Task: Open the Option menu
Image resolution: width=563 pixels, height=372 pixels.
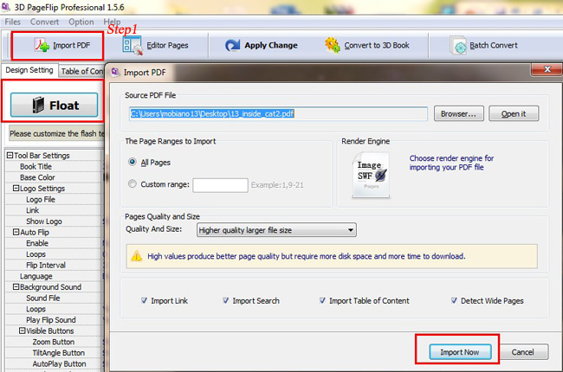Action: pyautogui.click(x=81, y=22)
